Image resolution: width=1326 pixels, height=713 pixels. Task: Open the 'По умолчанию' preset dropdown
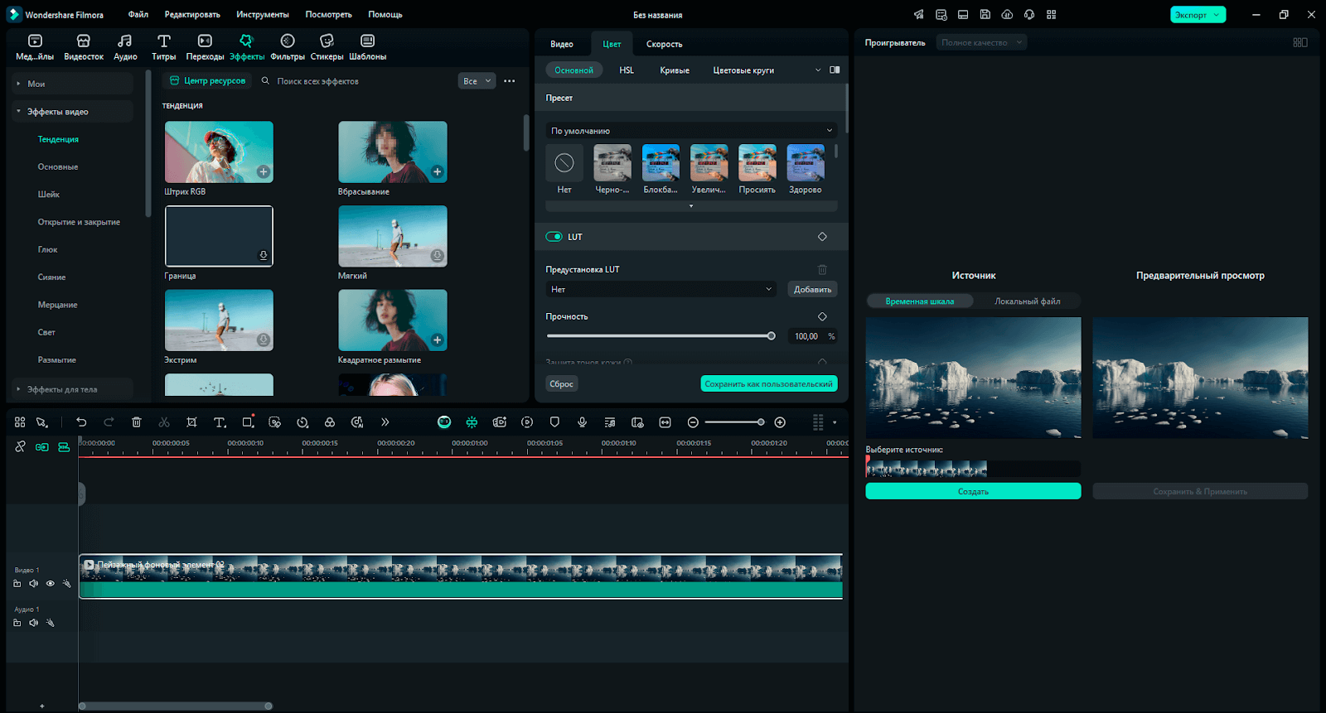point(691,131)
